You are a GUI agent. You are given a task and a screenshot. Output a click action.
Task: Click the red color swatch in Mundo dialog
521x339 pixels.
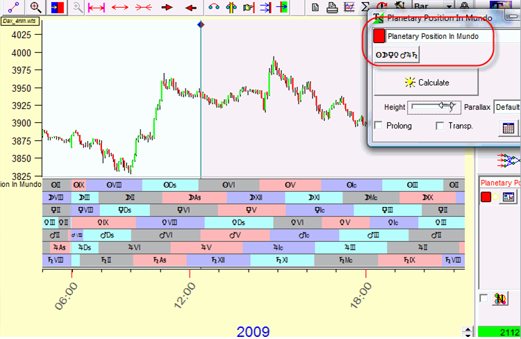point(379,36)
